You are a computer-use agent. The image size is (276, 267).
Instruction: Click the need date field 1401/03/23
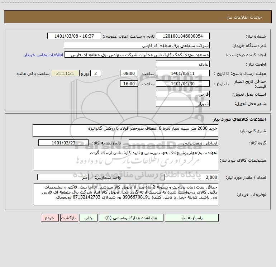[x=63, y=143]
